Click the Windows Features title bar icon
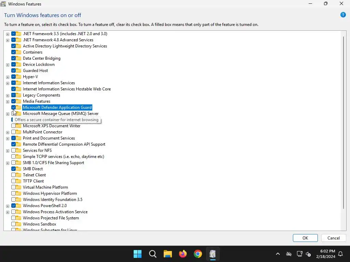Image resolution: width=350 pixels, height=262 pixels. (3, 4)
